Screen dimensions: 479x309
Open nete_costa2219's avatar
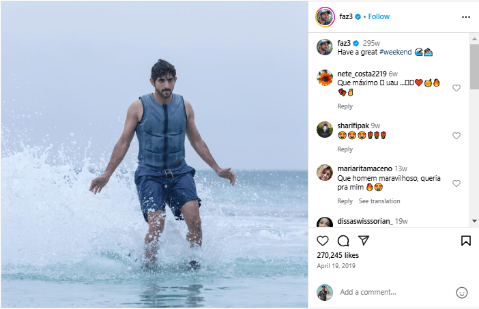[325, 77]
